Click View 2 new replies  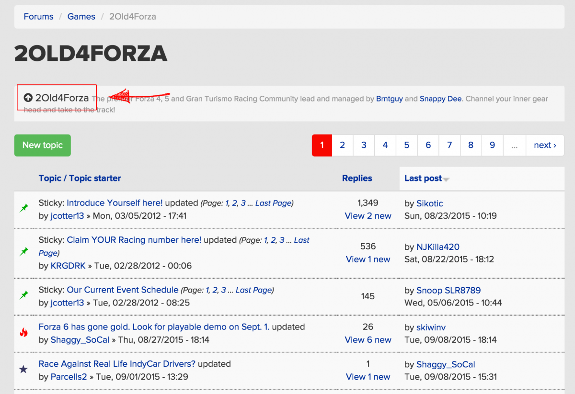click(368, 216)
